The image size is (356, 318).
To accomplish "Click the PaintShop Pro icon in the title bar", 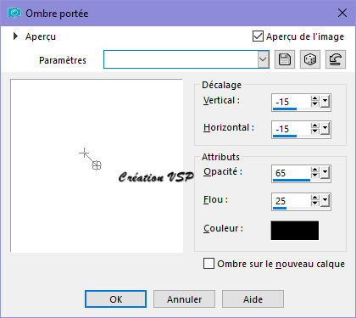I will (x=14, y=13).
